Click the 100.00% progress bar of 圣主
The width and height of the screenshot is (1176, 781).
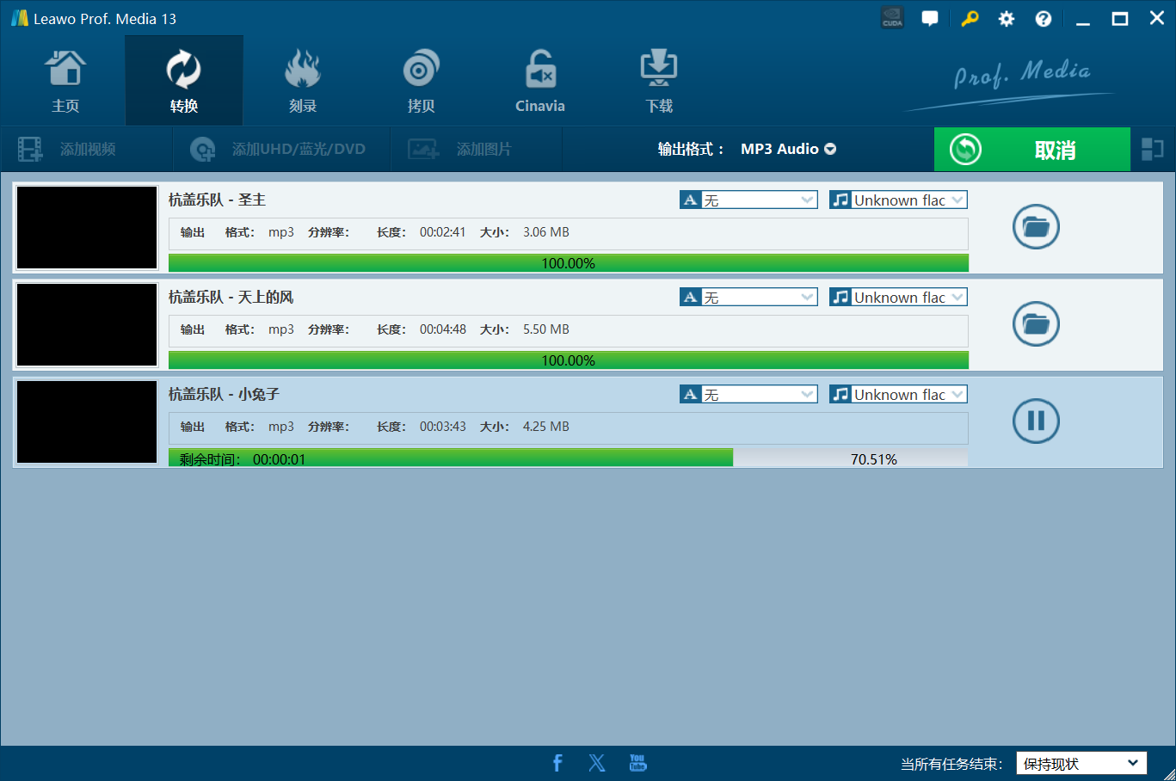569,263
